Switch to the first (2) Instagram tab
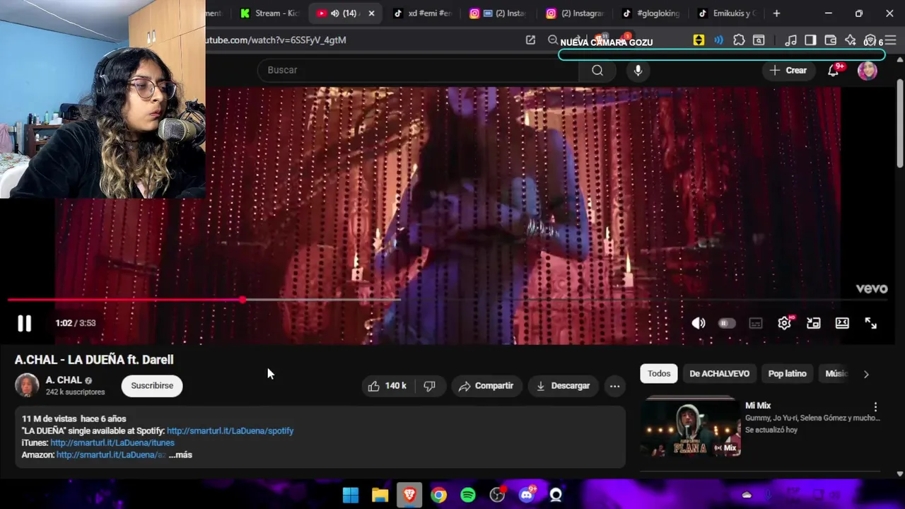905x509 pixels. pos(499,13)
